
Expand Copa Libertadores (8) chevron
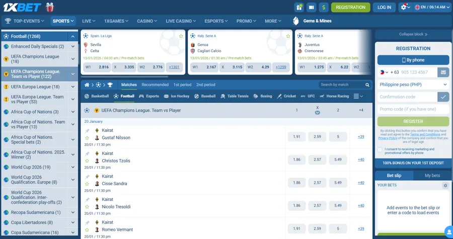(x=73, y=222)
